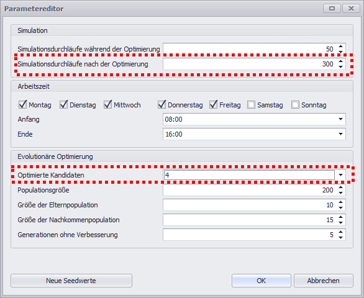364x298 pixels.
Task: Increase Größe der Elternpopulation value
Action: tap(340, 202)
